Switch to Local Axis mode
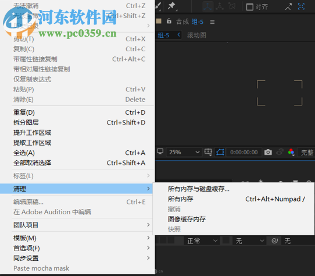The image size is (315, 276). pyautogui.click(x=207, y=6)
